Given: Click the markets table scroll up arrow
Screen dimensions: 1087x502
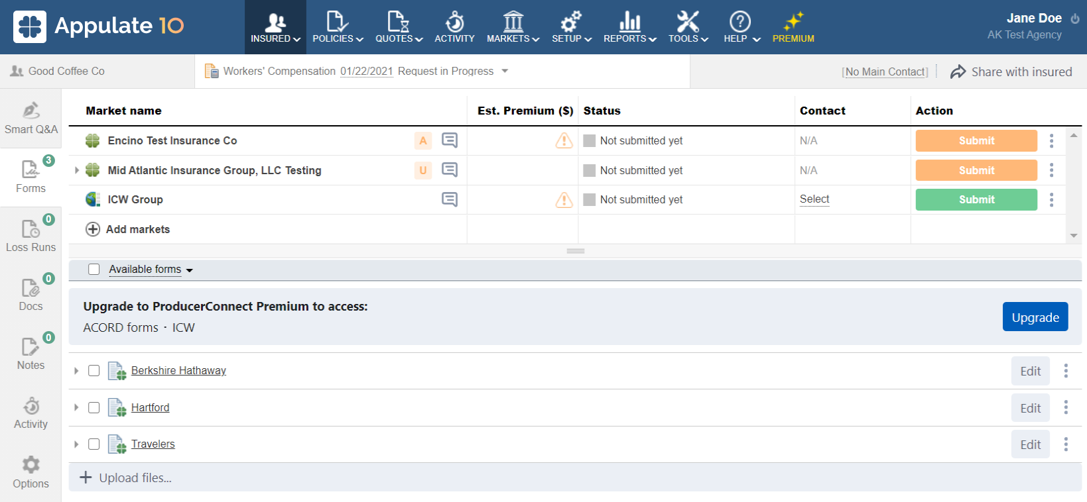Looking at the screenshot, I should (x=1074, y=135).
